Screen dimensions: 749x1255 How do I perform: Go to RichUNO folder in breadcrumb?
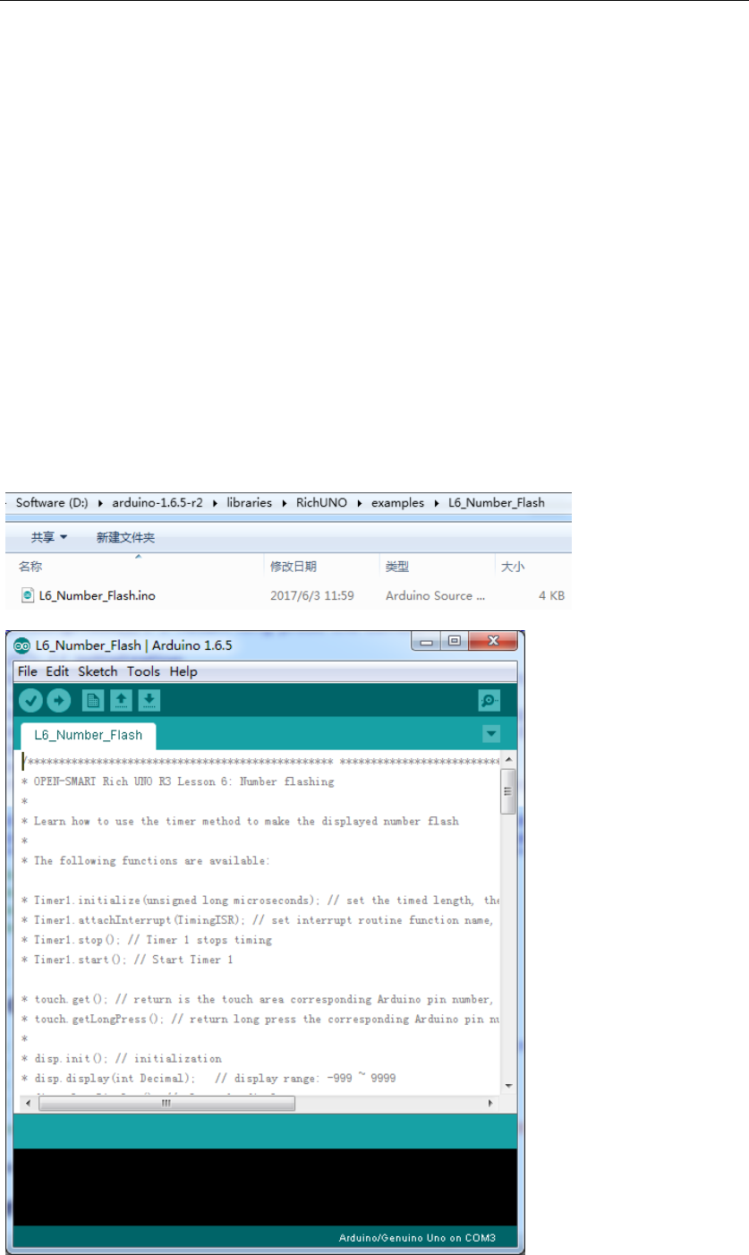point(323,502)
